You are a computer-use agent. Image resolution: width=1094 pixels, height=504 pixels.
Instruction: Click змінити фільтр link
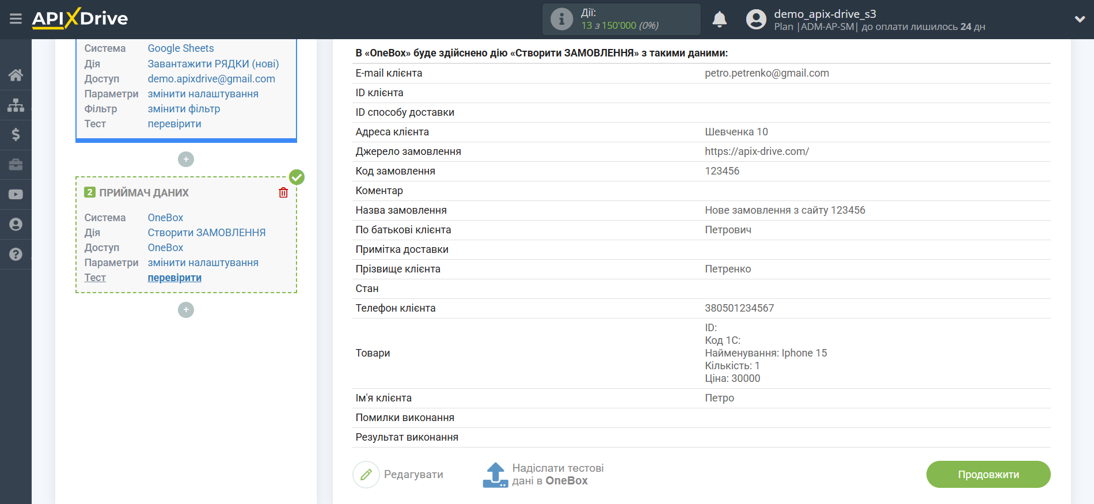tap(184, 109)
